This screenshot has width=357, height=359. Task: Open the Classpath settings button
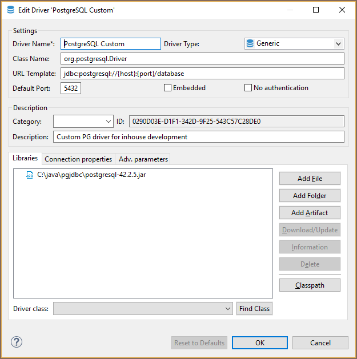click(x=310, y=285)
